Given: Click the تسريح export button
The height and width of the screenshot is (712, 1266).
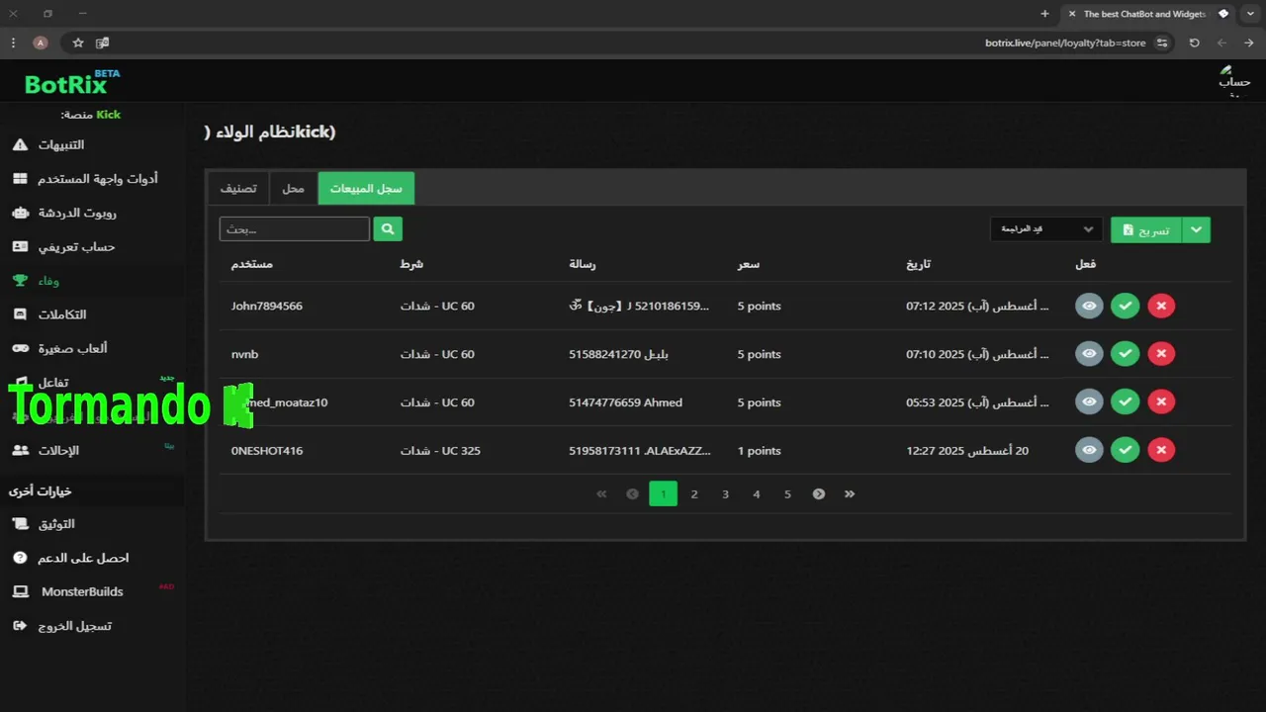Looking at the screenshot, I should coord(1146,230).
